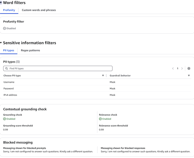194x158 pixels.
Task: Click the Profanity filter Disabled status icon
Action: [x=4, y=28]
